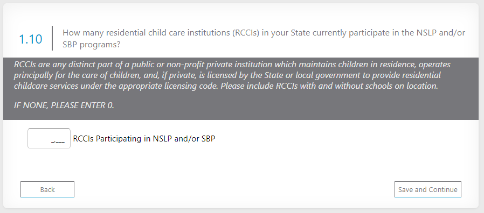Click the 'SBP programs?' line of the question
Image resolution: width=484 pixels, height=213 pixels.
[x=91, y=45]
